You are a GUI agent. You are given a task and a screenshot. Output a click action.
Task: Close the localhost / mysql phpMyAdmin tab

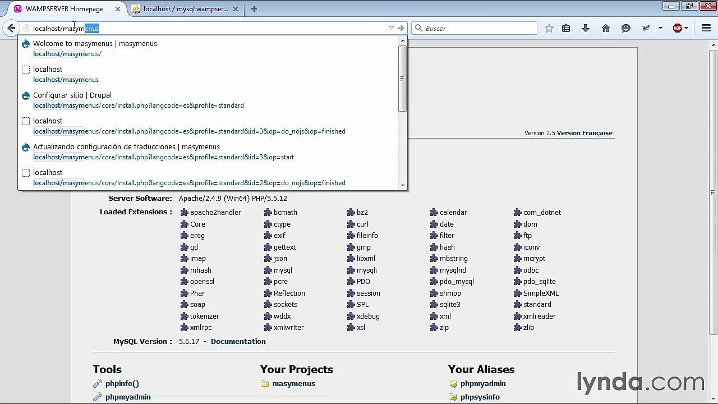click(236, 9)
